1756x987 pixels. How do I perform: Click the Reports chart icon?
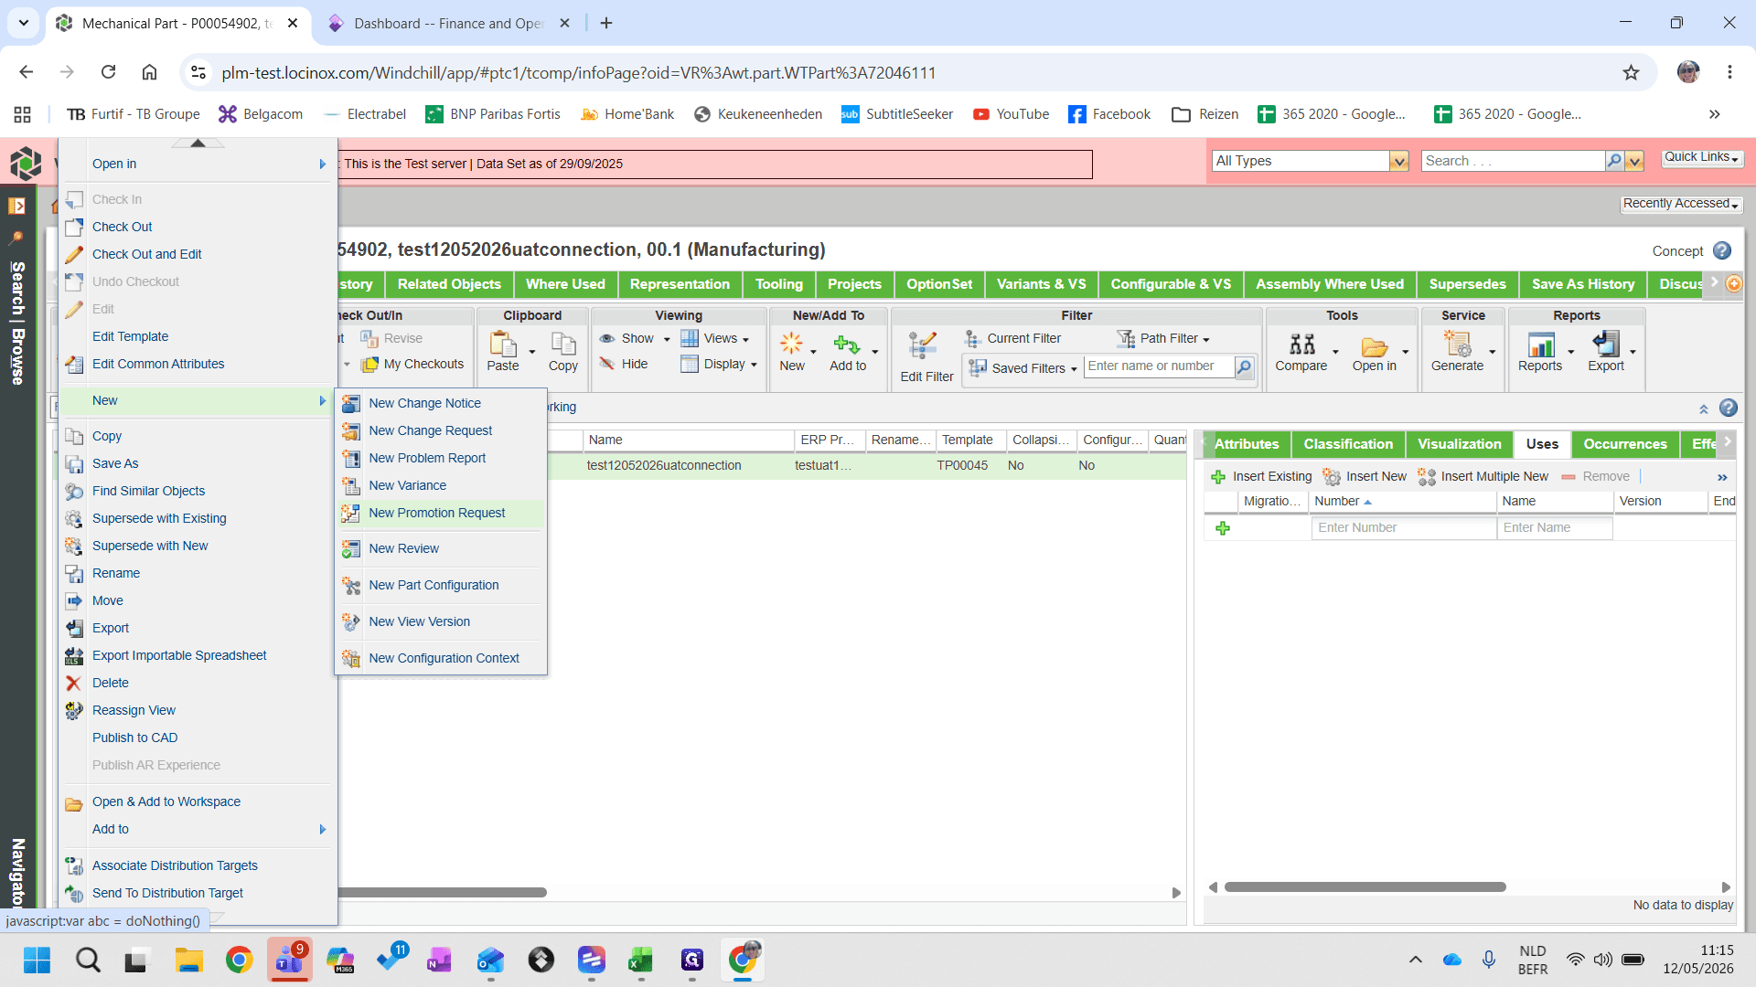(x=1541, y=345)
